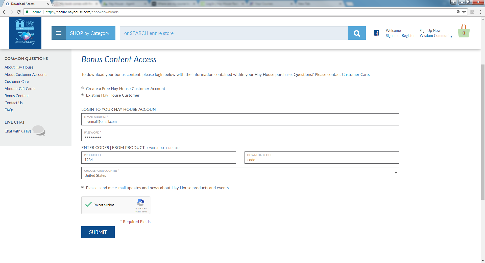Reload the page with the browser refresh icon
This screenshot has height=263, width=485.
(19, 12)
